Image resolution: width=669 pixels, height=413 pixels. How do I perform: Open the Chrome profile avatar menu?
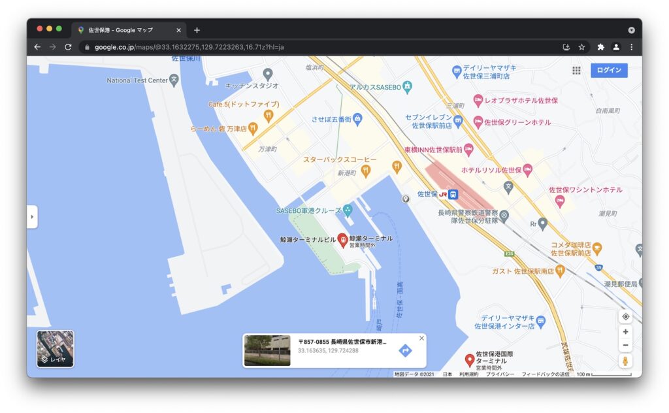[x=616, y=47]
